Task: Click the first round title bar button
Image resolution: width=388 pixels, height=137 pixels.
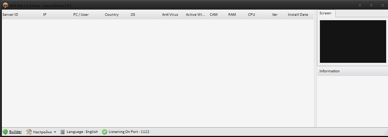Action: 360,5
